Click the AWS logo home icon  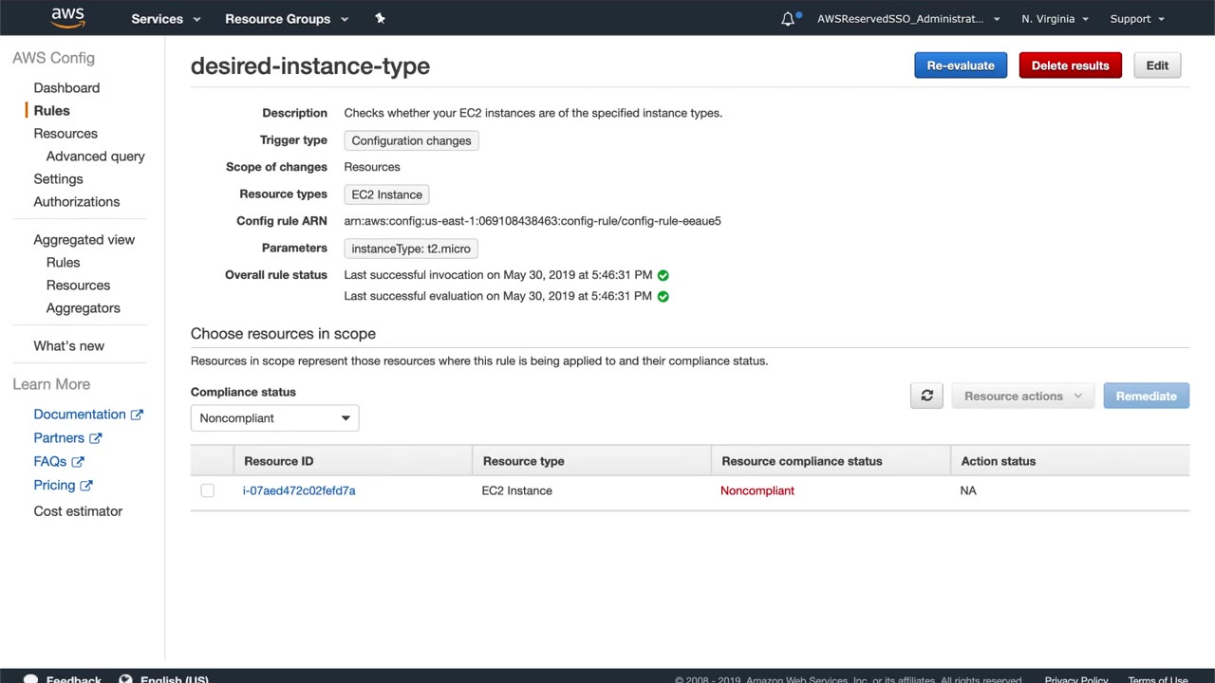pos(67,18)
